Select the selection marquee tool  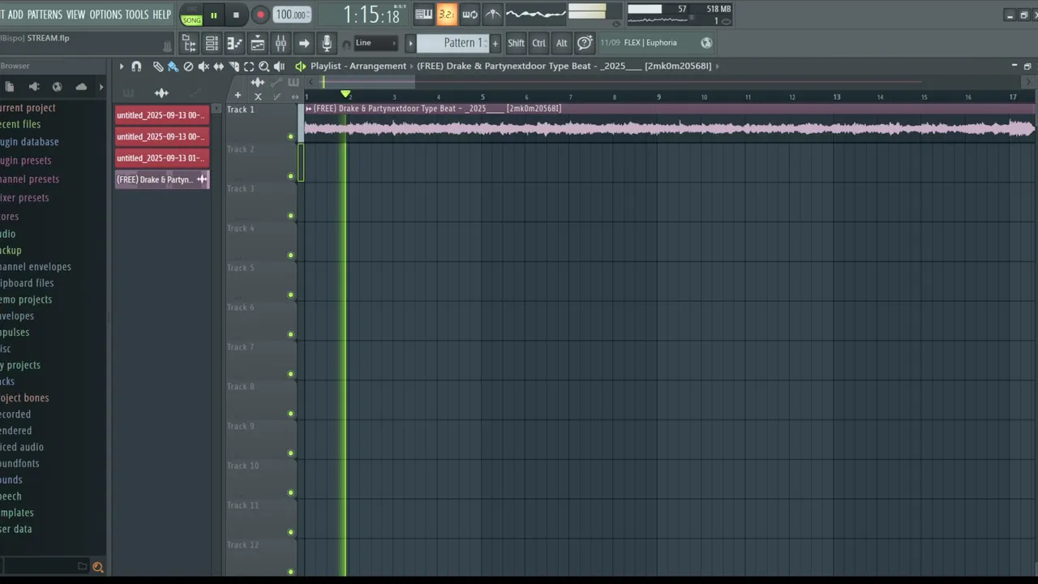coord(249,67)
